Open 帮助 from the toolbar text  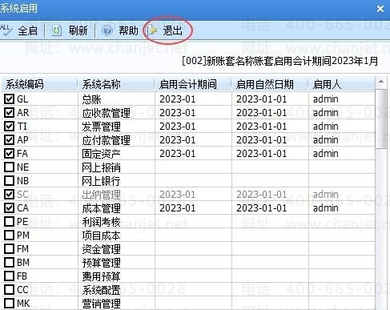[128, 30]
